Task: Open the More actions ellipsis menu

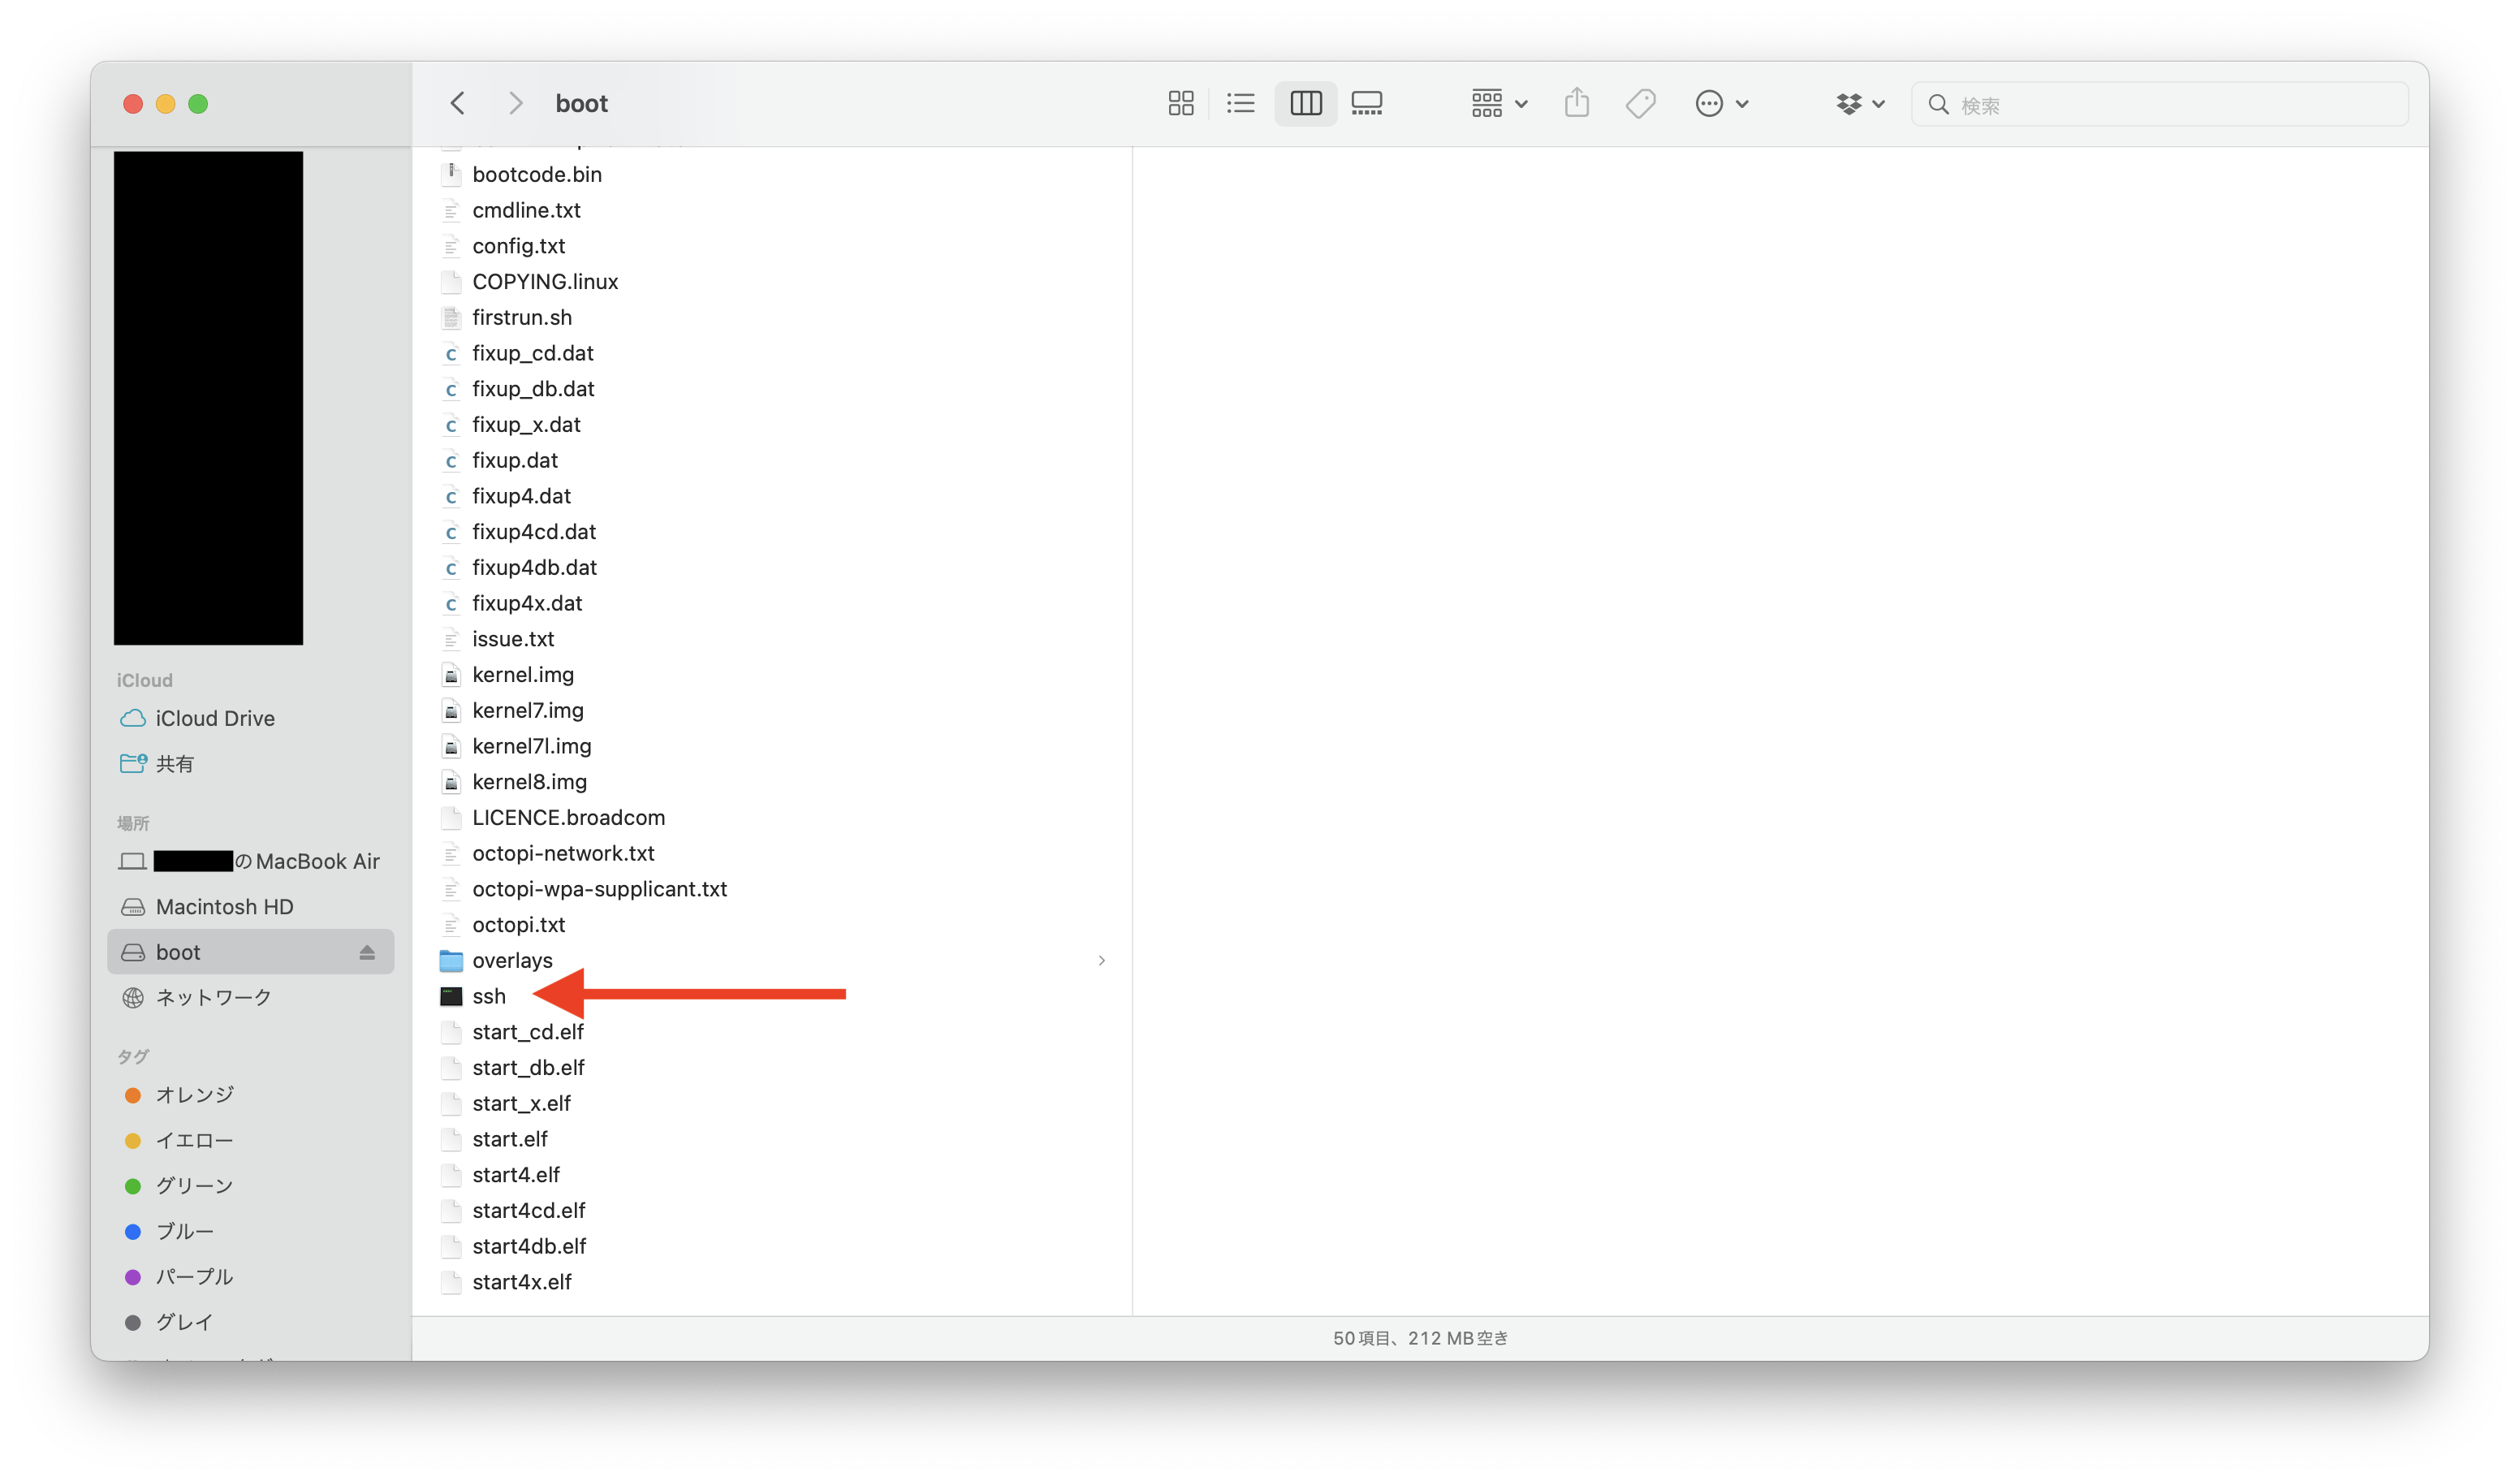Action: click(x=1722, y=103)
